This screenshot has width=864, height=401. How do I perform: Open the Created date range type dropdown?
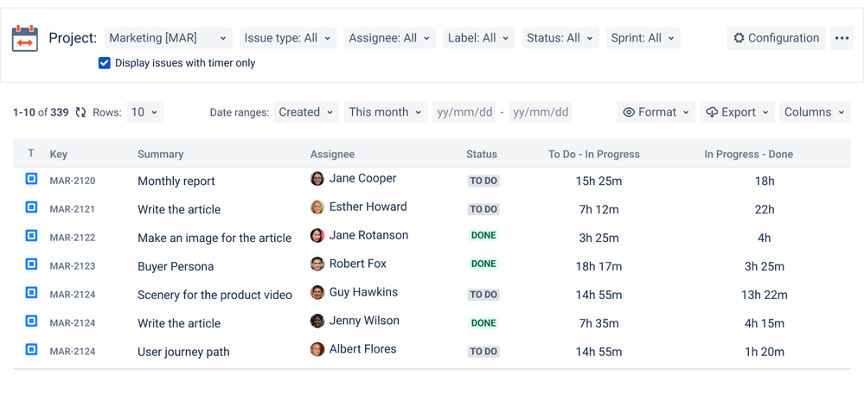306,112
